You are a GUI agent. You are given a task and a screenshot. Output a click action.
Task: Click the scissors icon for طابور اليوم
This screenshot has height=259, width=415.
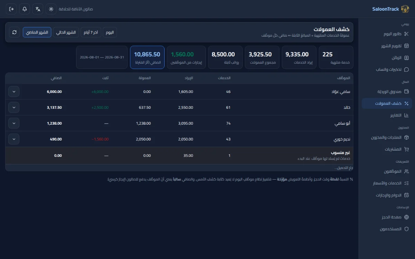coord(406,34)
